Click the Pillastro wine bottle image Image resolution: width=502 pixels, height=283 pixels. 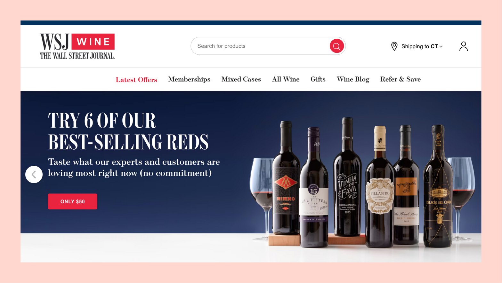tap(380, 187)
